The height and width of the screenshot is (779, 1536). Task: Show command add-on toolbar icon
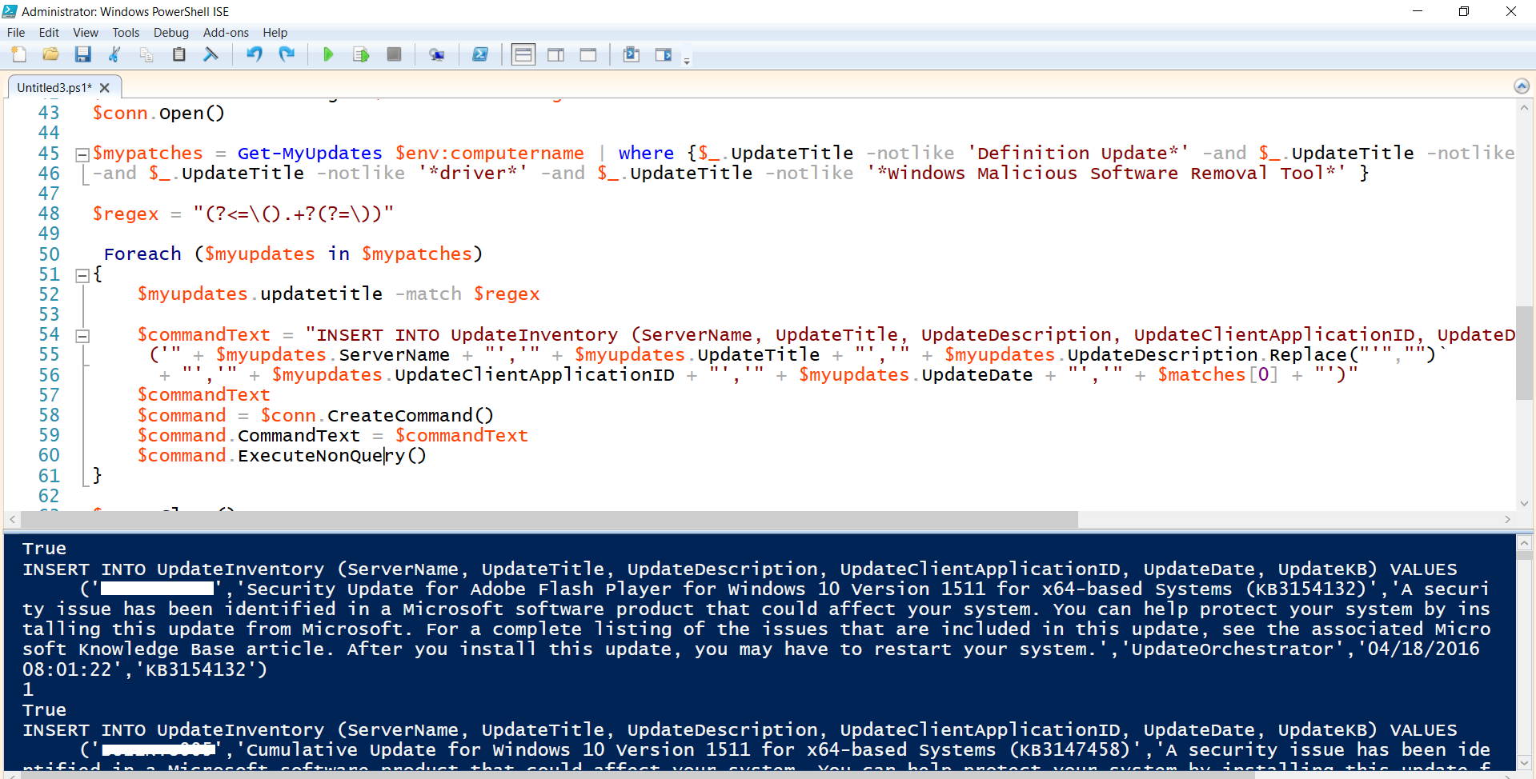coord(664,54)
